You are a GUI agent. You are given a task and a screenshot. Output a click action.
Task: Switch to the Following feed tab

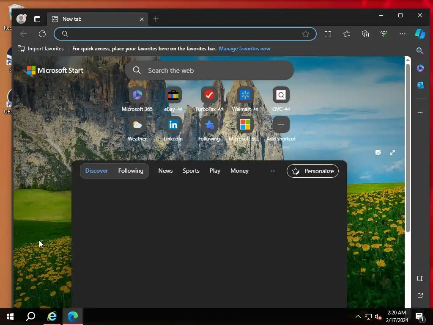(x=131, y=171)
